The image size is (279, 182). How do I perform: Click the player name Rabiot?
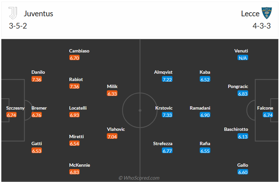(76, 79)
